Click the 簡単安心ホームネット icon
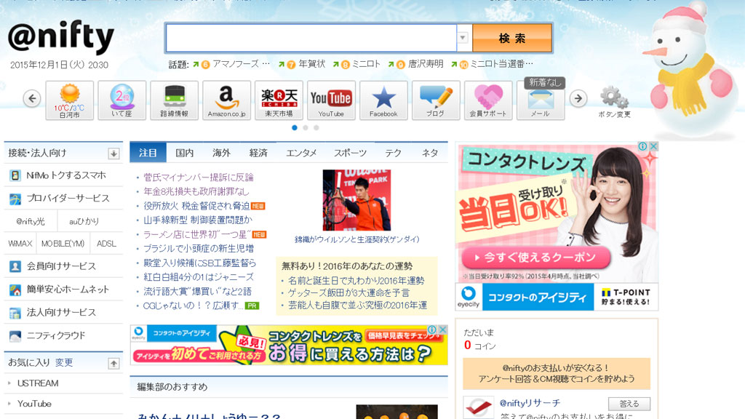 (x=15, y=290)
